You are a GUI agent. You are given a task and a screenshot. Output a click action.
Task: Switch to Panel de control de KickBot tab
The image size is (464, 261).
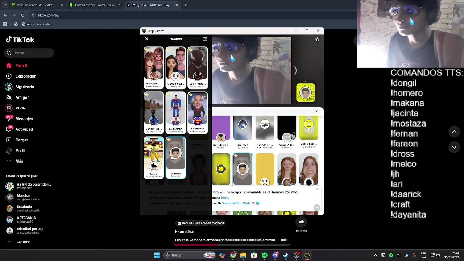coord(37,5)
